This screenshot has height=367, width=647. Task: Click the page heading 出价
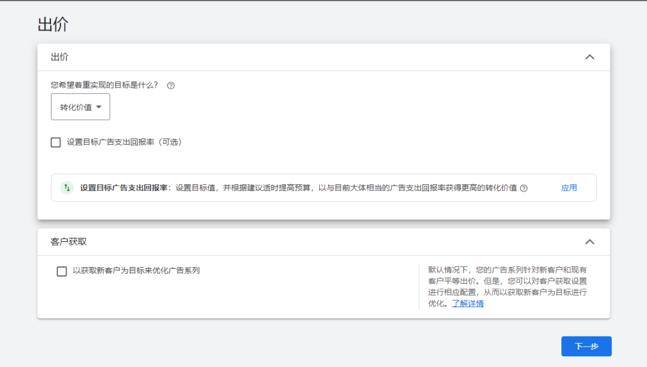tap(53, 25)
